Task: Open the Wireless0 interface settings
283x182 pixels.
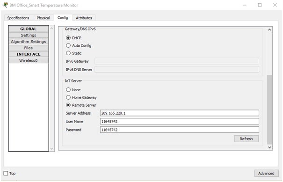Action: coord(29,60)
